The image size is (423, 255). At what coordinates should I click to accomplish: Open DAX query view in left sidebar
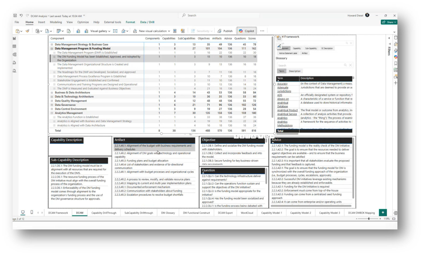(14, 62)
